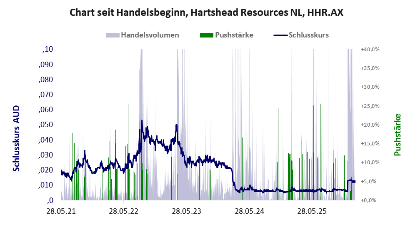This screenshot has height=245, width=413.
Task: Click the dark blue Schlusskurs legend line
Action: (x=280, y=35)
